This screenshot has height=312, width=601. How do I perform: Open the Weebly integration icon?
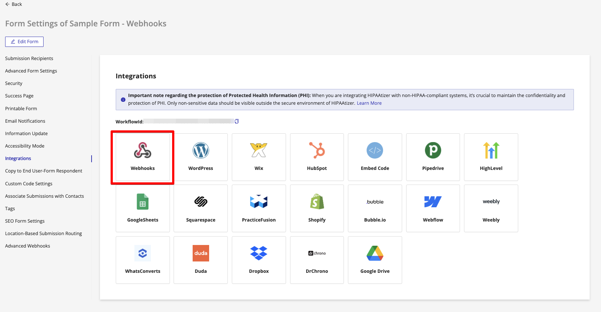[x=491, y=202]
